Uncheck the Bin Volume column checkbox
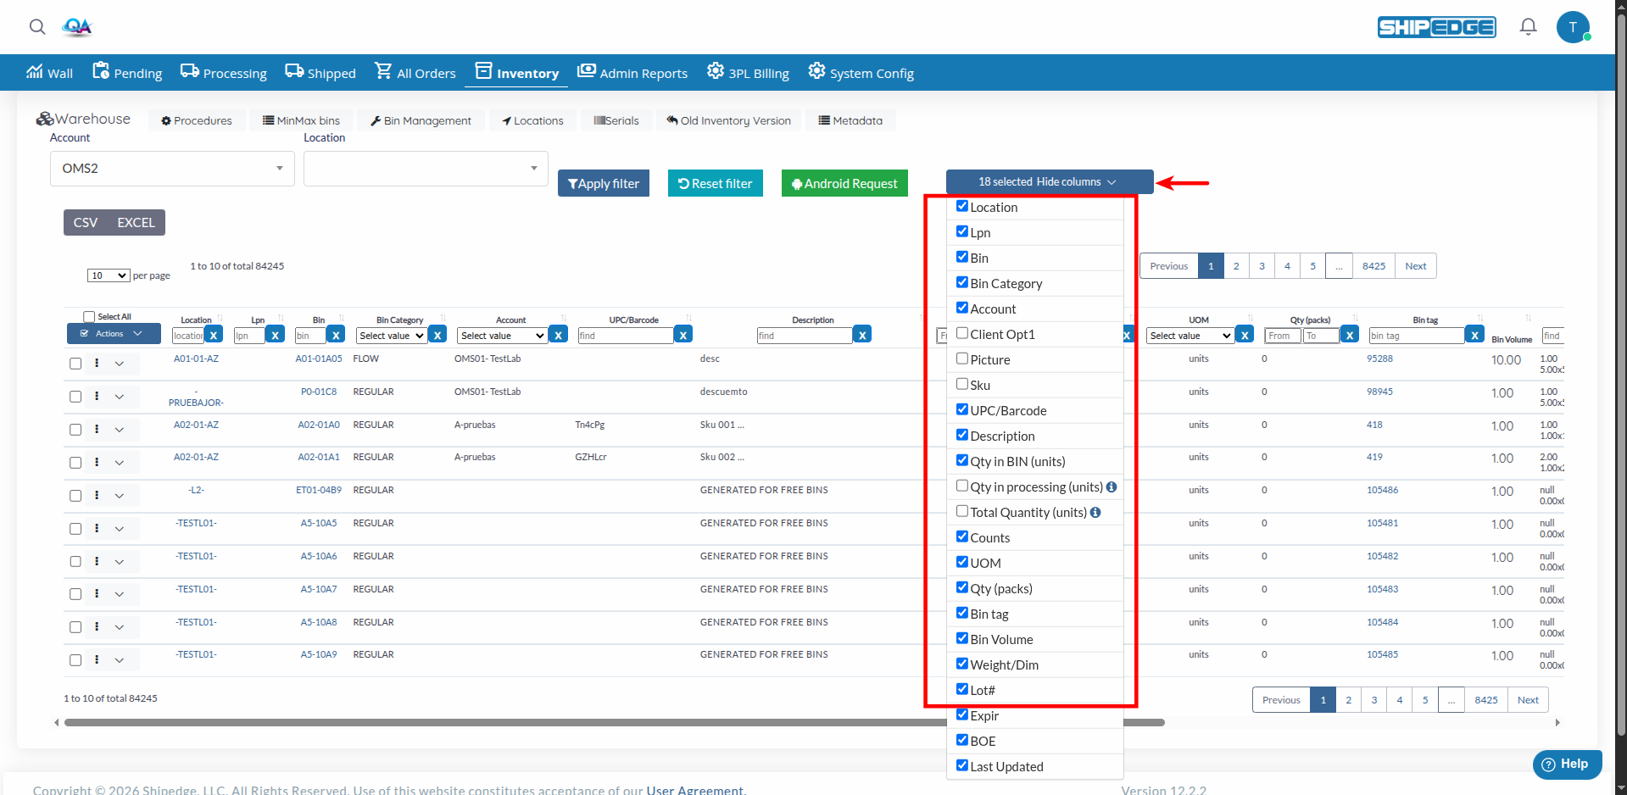The height and width of the screenshot is (795, 1627). (962, 638)
